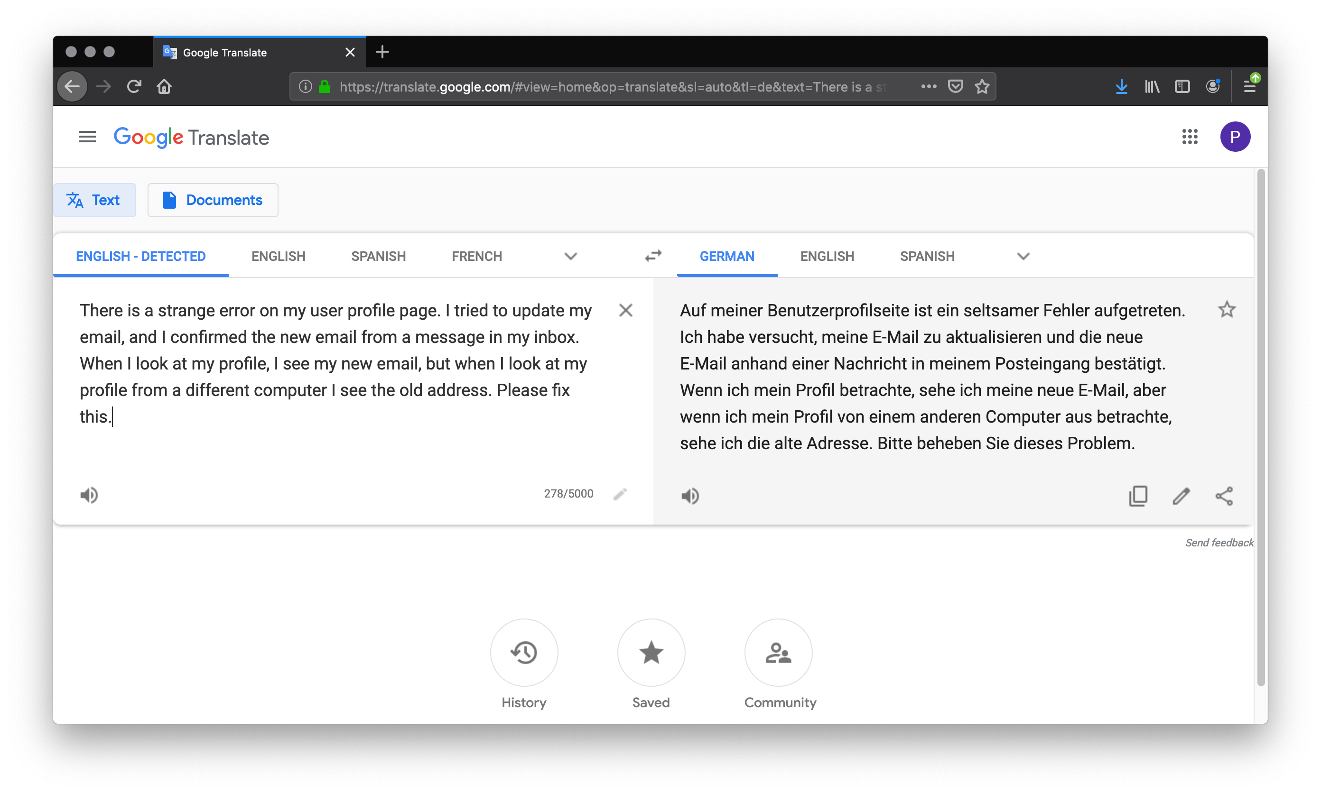This screenshot has width=1321, height=794.
Task: Click the Send feedback link
Action: click(1219, 543)
